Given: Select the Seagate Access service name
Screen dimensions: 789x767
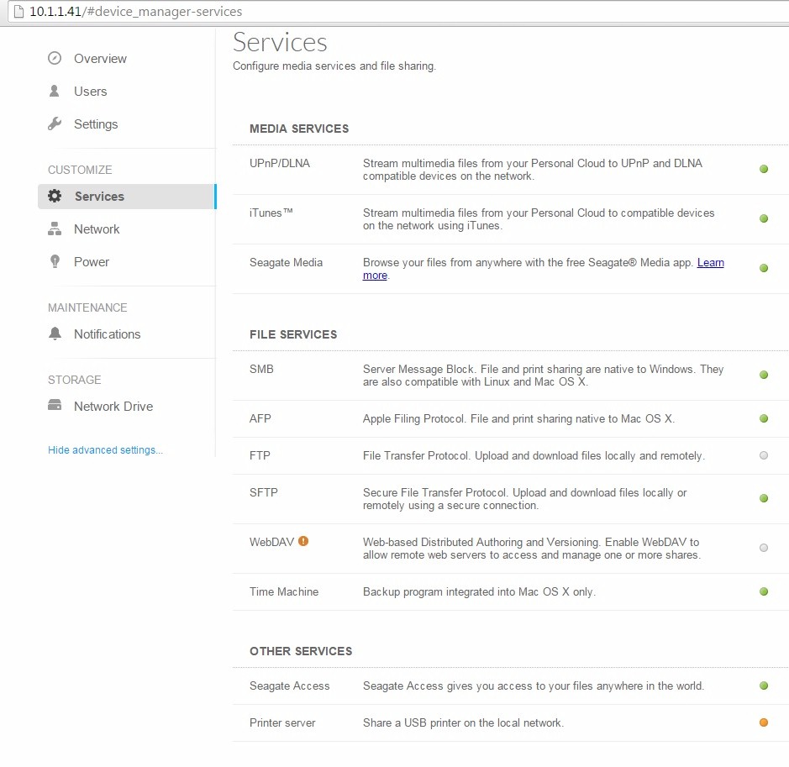Looking at the screenshot, I should point(289,686).
